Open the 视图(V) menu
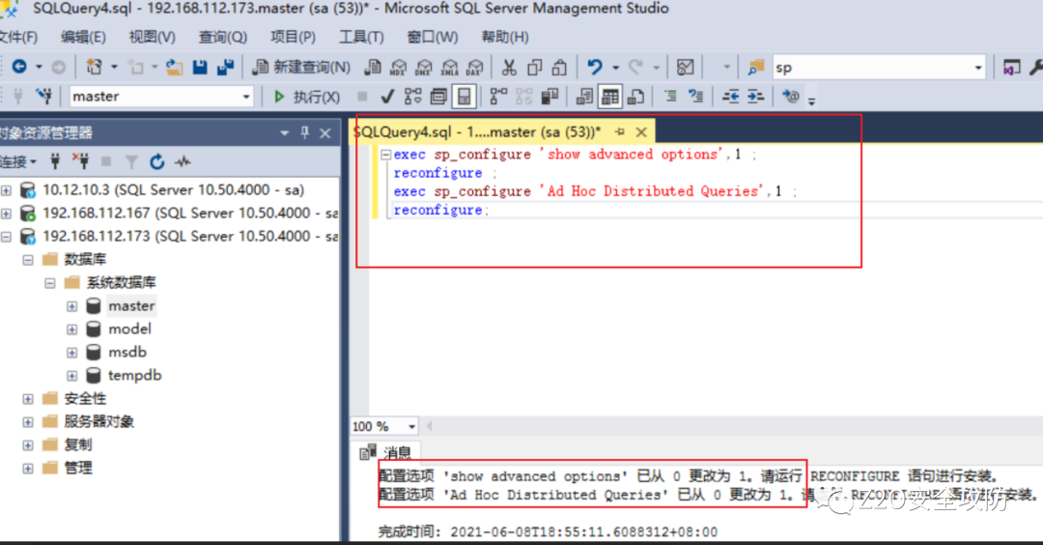The image size is (1043, 545). coord(152,38)
